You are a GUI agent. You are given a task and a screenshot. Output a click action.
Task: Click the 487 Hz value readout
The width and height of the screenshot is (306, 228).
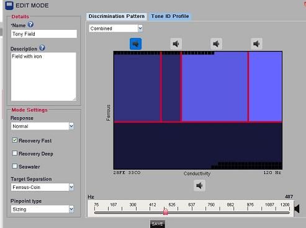[289, 196]
